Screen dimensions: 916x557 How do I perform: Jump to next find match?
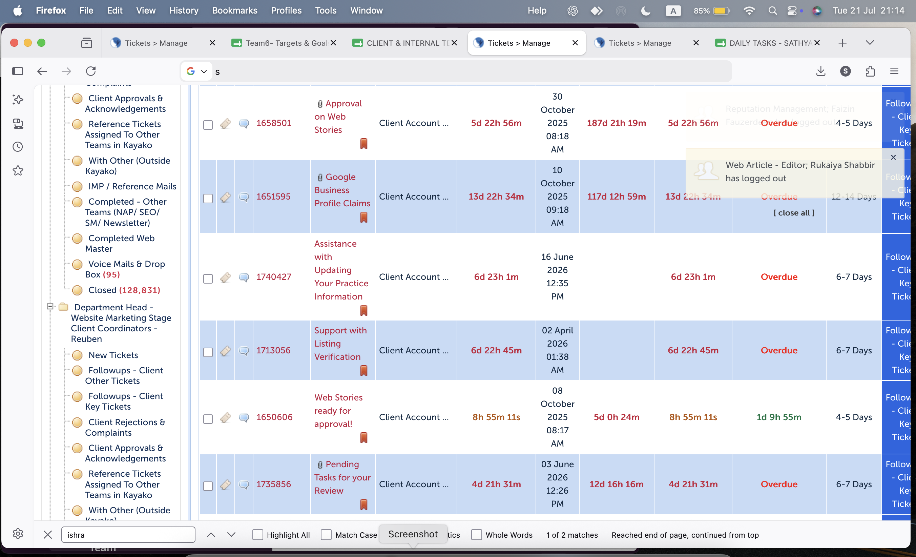click(x=231, y=535)
